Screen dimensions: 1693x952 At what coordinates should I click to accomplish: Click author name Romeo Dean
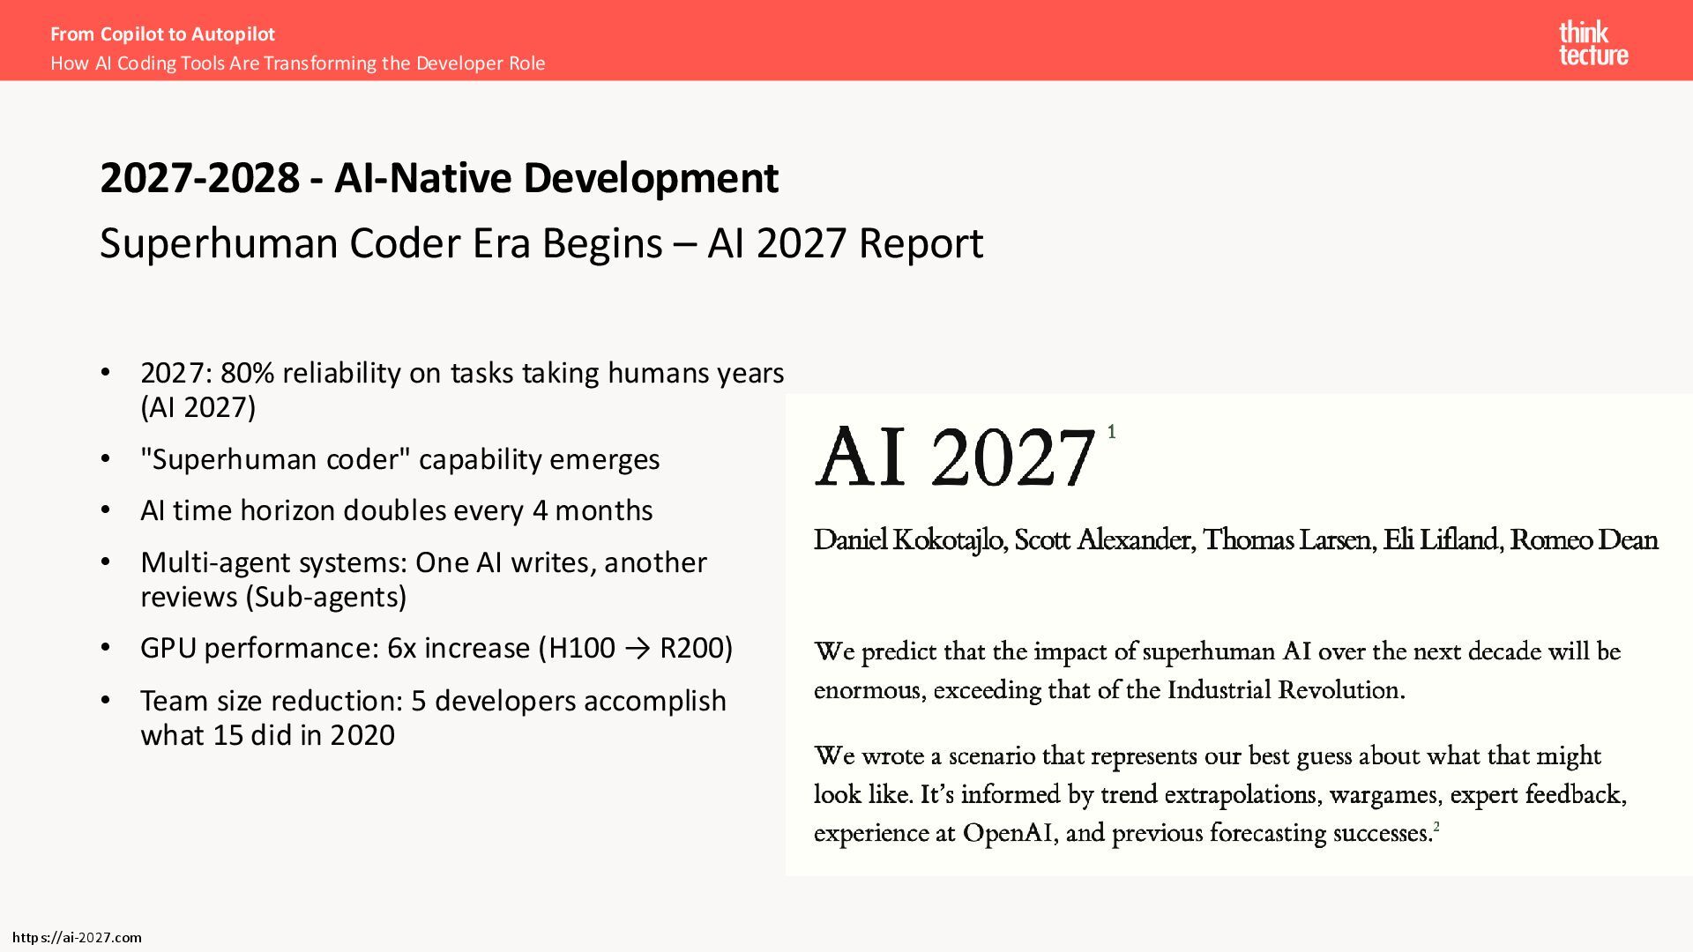click(x=1584, y=539)
